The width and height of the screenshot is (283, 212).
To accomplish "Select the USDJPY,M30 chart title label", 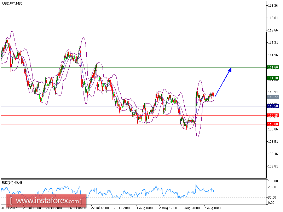I will (x=13, y=4).
